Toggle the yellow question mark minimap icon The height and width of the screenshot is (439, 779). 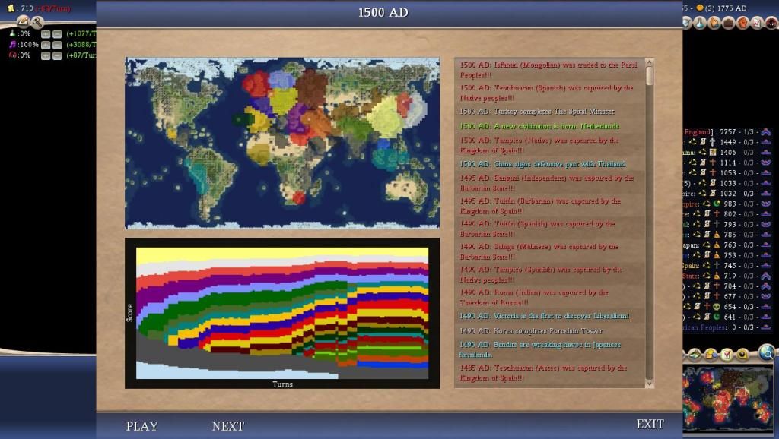742,354
